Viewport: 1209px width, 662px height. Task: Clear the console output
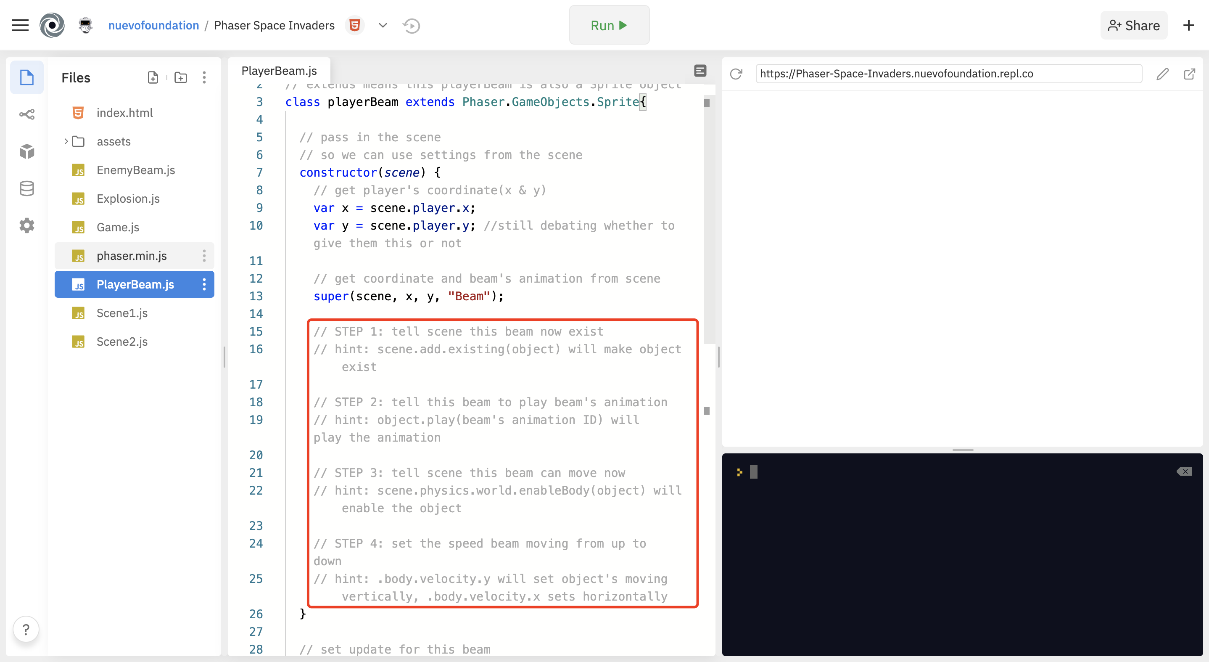pyautogui.click(x=1184, y=471)
